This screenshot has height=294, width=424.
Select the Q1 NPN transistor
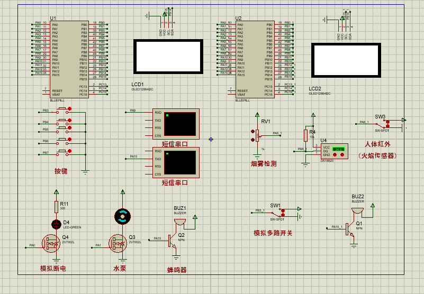tap(350, 229)
